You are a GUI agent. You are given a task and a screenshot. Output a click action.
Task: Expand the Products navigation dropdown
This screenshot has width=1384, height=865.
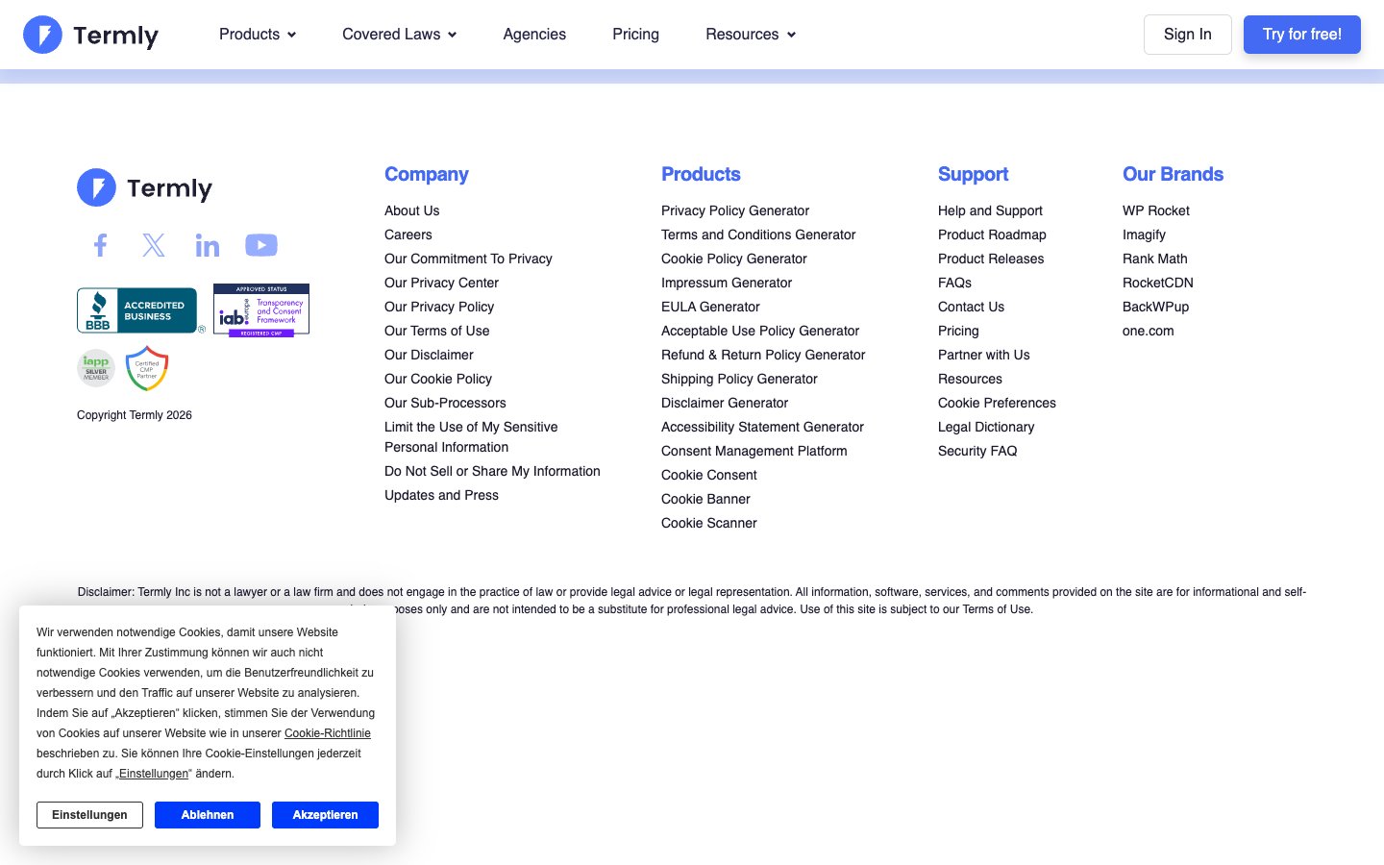[x=257, y=35]
